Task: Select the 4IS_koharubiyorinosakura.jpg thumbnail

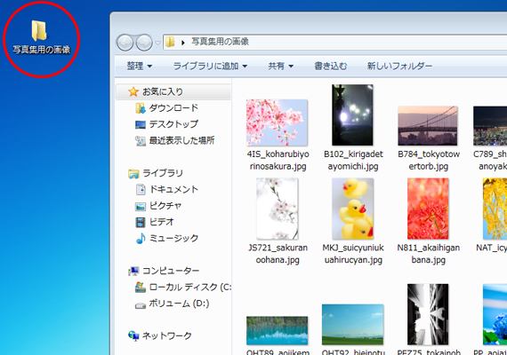Action: pyautogui.click(x=277, y=122)
